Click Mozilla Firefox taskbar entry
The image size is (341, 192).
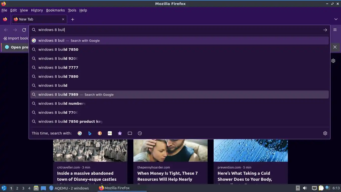122,188
